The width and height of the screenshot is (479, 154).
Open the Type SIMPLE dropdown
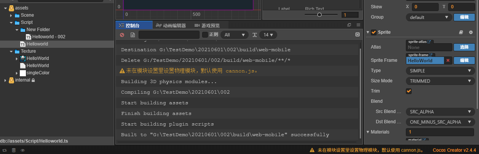point(440,71)
